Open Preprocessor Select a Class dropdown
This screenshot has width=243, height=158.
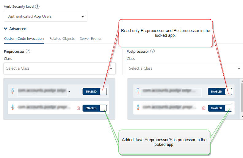click(60, 68)
